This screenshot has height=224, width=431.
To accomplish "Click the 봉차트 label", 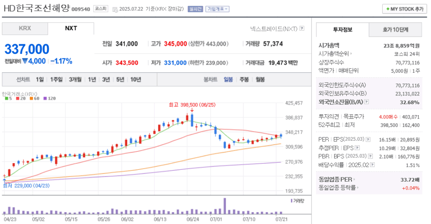I will (210, 79).
